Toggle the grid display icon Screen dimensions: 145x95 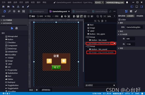click(85, 16)
